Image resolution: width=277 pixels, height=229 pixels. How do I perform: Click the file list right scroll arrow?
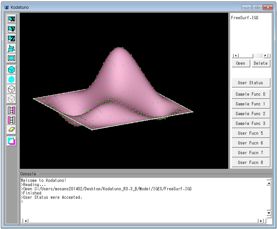tap(266, 56)
